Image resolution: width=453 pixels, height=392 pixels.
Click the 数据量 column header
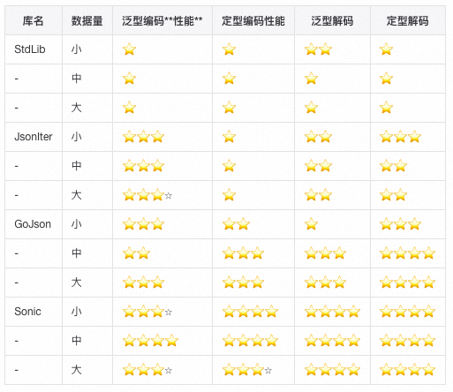point(87,20)
